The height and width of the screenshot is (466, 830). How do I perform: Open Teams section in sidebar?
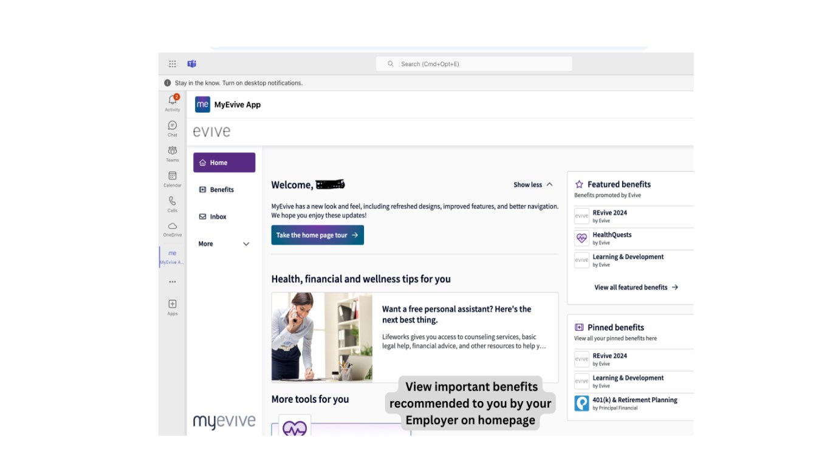[x=173, y=154]
